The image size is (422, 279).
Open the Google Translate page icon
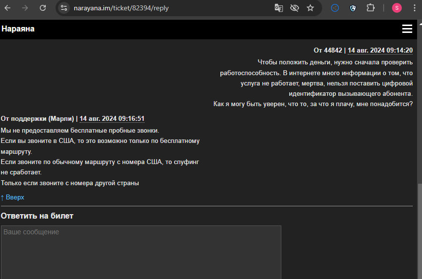coord(279,8)
